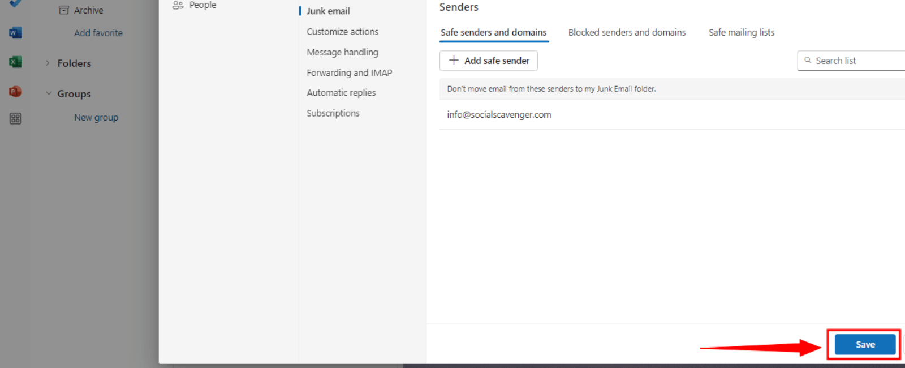Open the PowerPoint app icon
Image resolution: width=905 pixels, height=368 pixels.
coord(15,91)
